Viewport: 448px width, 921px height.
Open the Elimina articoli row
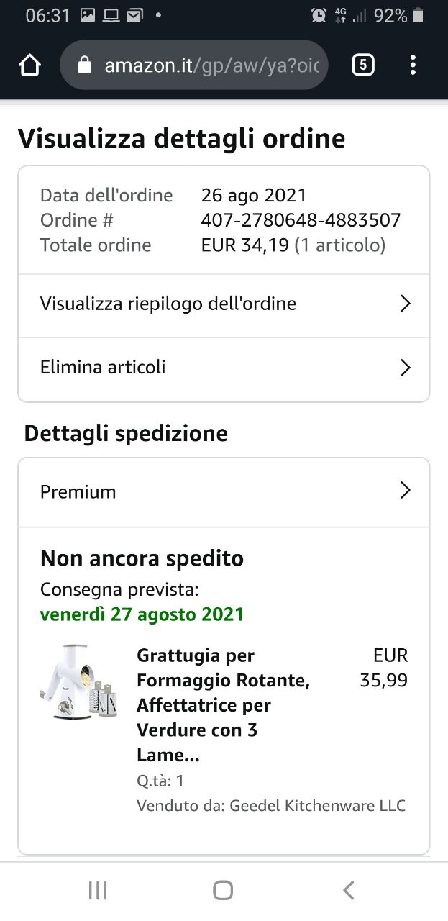coord(224,369)
